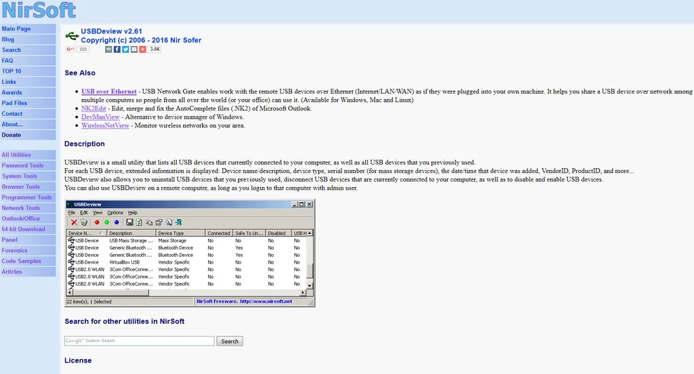This screenshot has height=374, width=694.
Task: Open the WirelessNetView link
Action: pyautogui.click(x=105, y=125)
